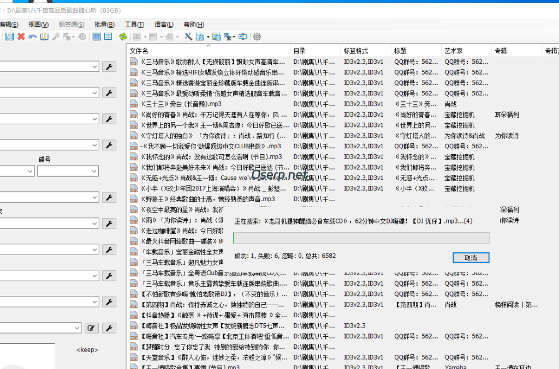The width and height of the screenshot is (559, 369).
Task: Toggle the filter view grid icon
Action: [x=108, y=37]
